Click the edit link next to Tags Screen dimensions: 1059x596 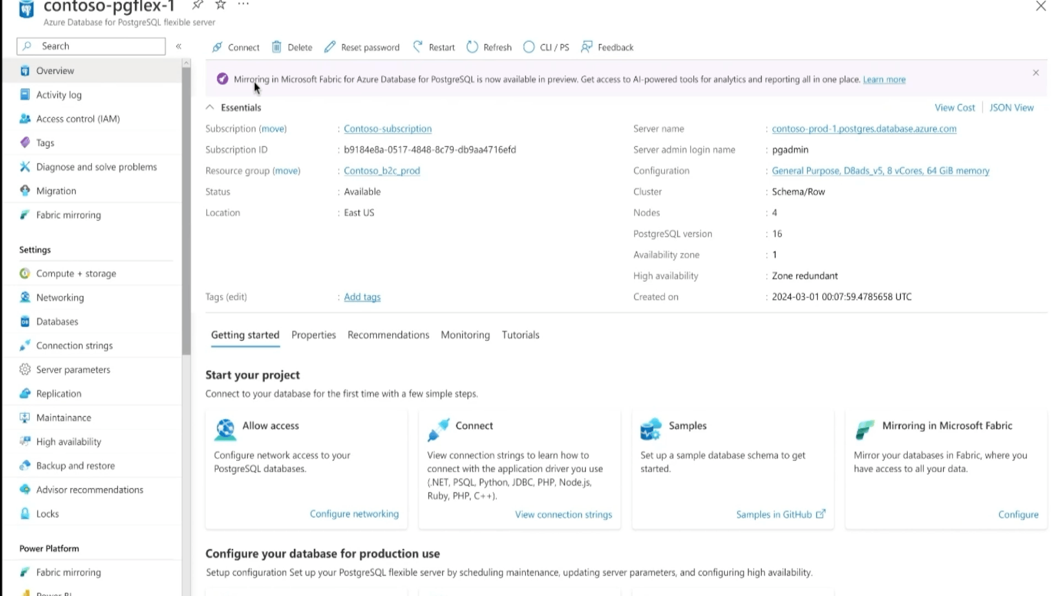coord(237,297)
